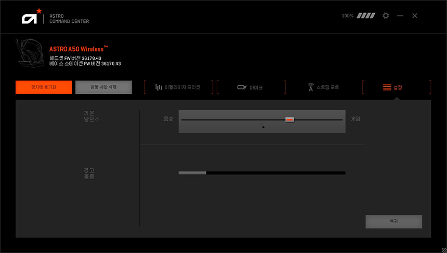Viewport: 447px width, 253px height.
Task: Minimize the Command Center window
Action: point(400,16)
